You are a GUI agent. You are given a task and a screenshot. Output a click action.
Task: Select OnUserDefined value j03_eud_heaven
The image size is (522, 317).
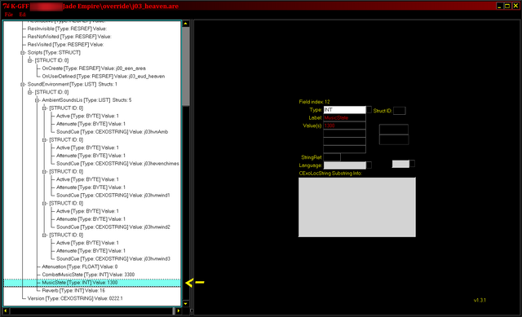(x=104, y=76)
